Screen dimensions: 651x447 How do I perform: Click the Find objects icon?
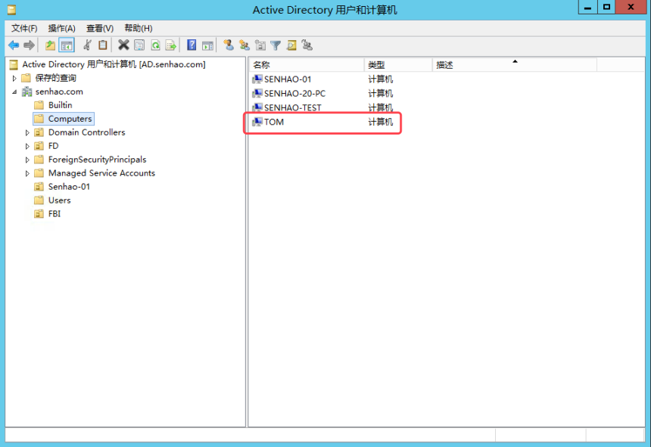pos(291,45)
